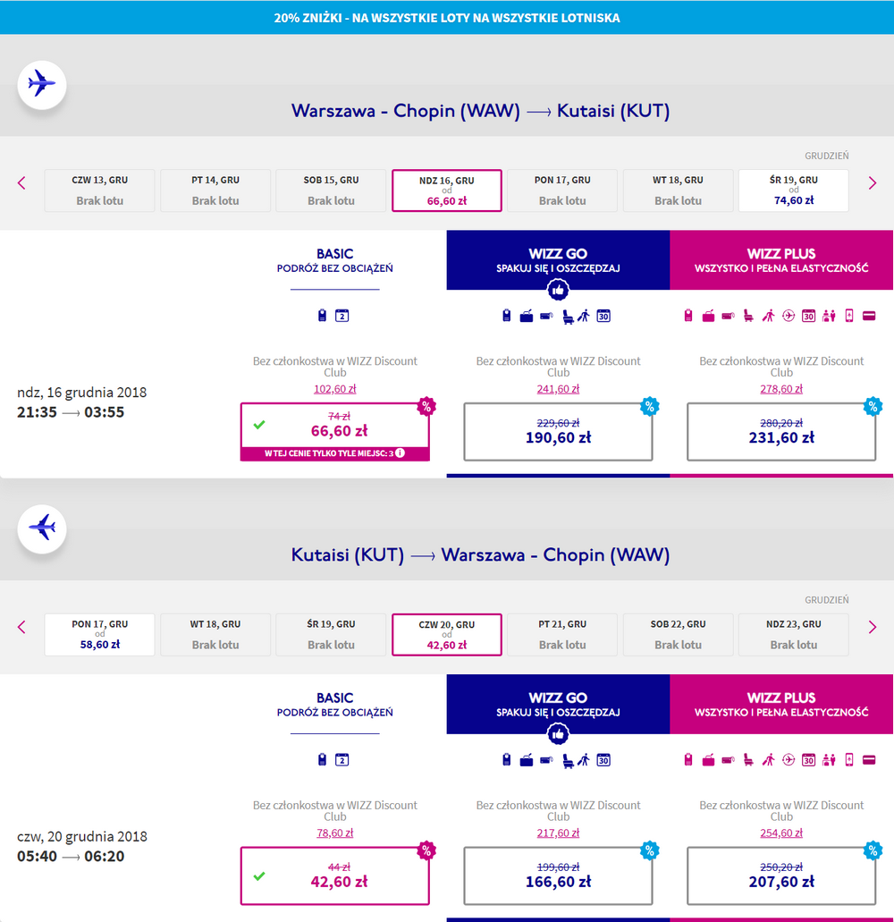The image size is (894, 922).
Task: Click the outbound flight airplane icon (WAW to KUT)
Action: [42, 84]
